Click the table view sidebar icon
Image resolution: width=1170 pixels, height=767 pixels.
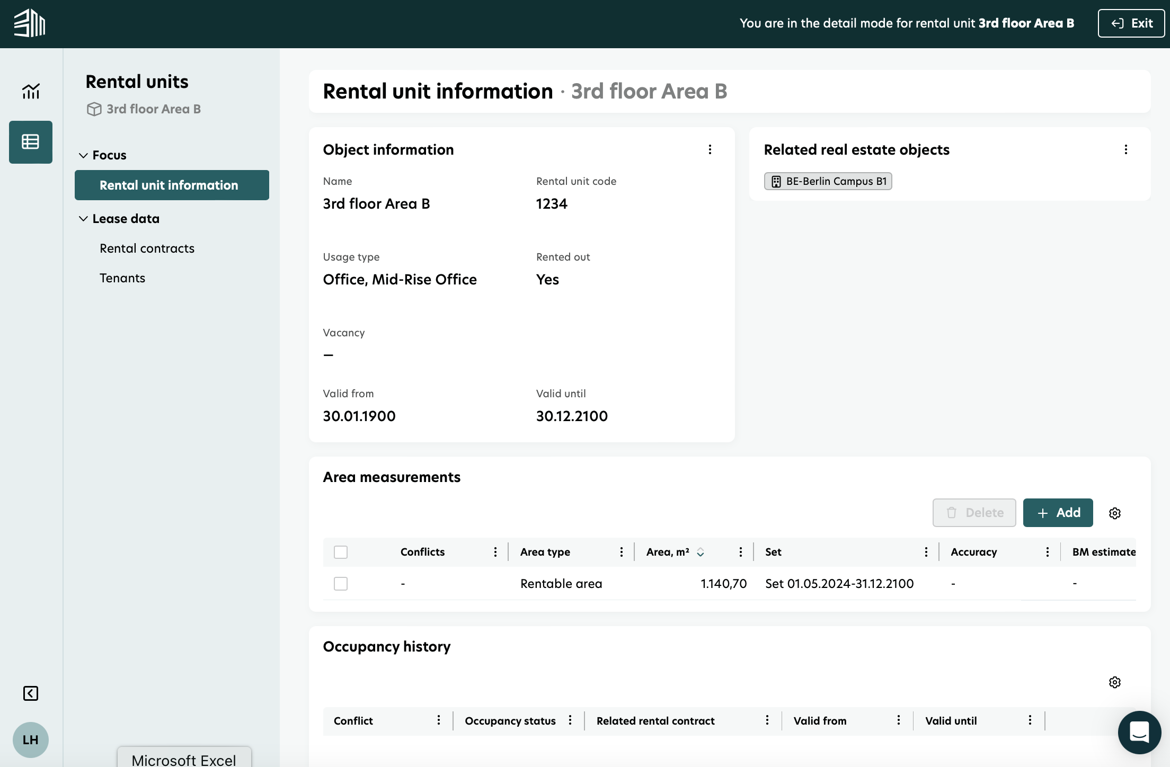31,142
